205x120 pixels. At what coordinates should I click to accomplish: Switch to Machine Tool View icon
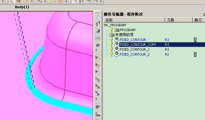82,1
